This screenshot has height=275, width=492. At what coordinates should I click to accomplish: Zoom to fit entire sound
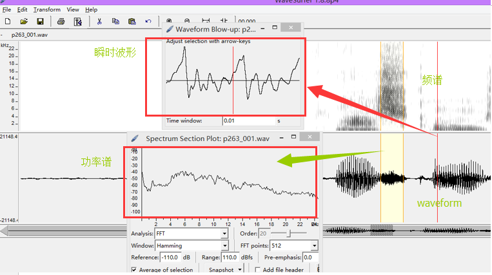206,21
